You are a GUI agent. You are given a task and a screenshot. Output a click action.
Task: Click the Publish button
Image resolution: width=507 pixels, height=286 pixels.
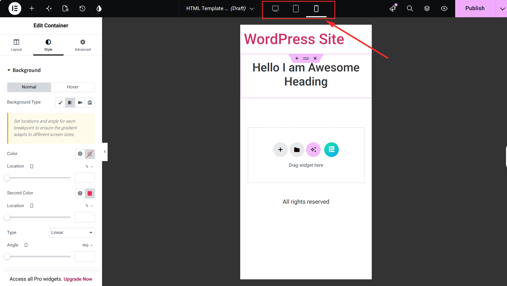coord(475,8)
